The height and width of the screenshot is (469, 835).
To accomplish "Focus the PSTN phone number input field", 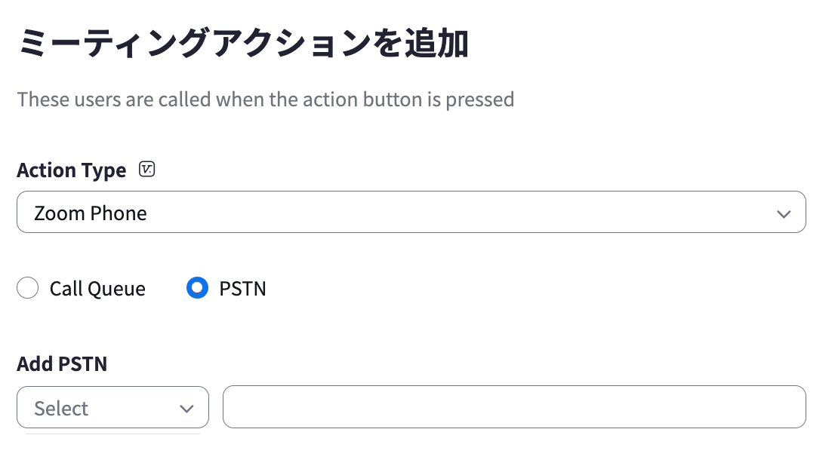I will [x=514, y=406].
